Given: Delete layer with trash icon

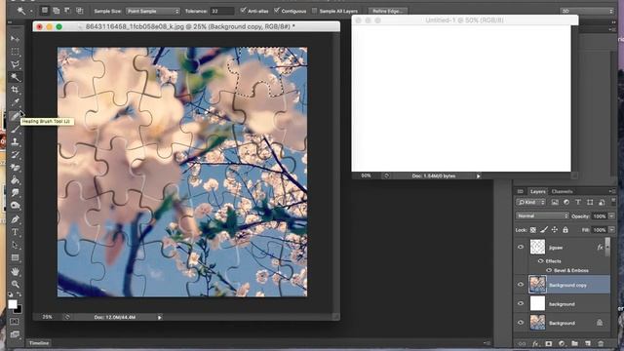Looking at the screenshot, I should click(601, 343).
